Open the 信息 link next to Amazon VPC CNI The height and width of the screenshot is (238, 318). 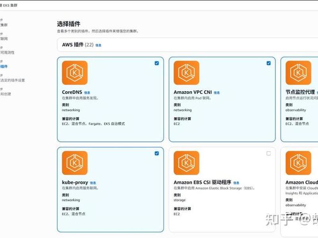pos(217,93)
